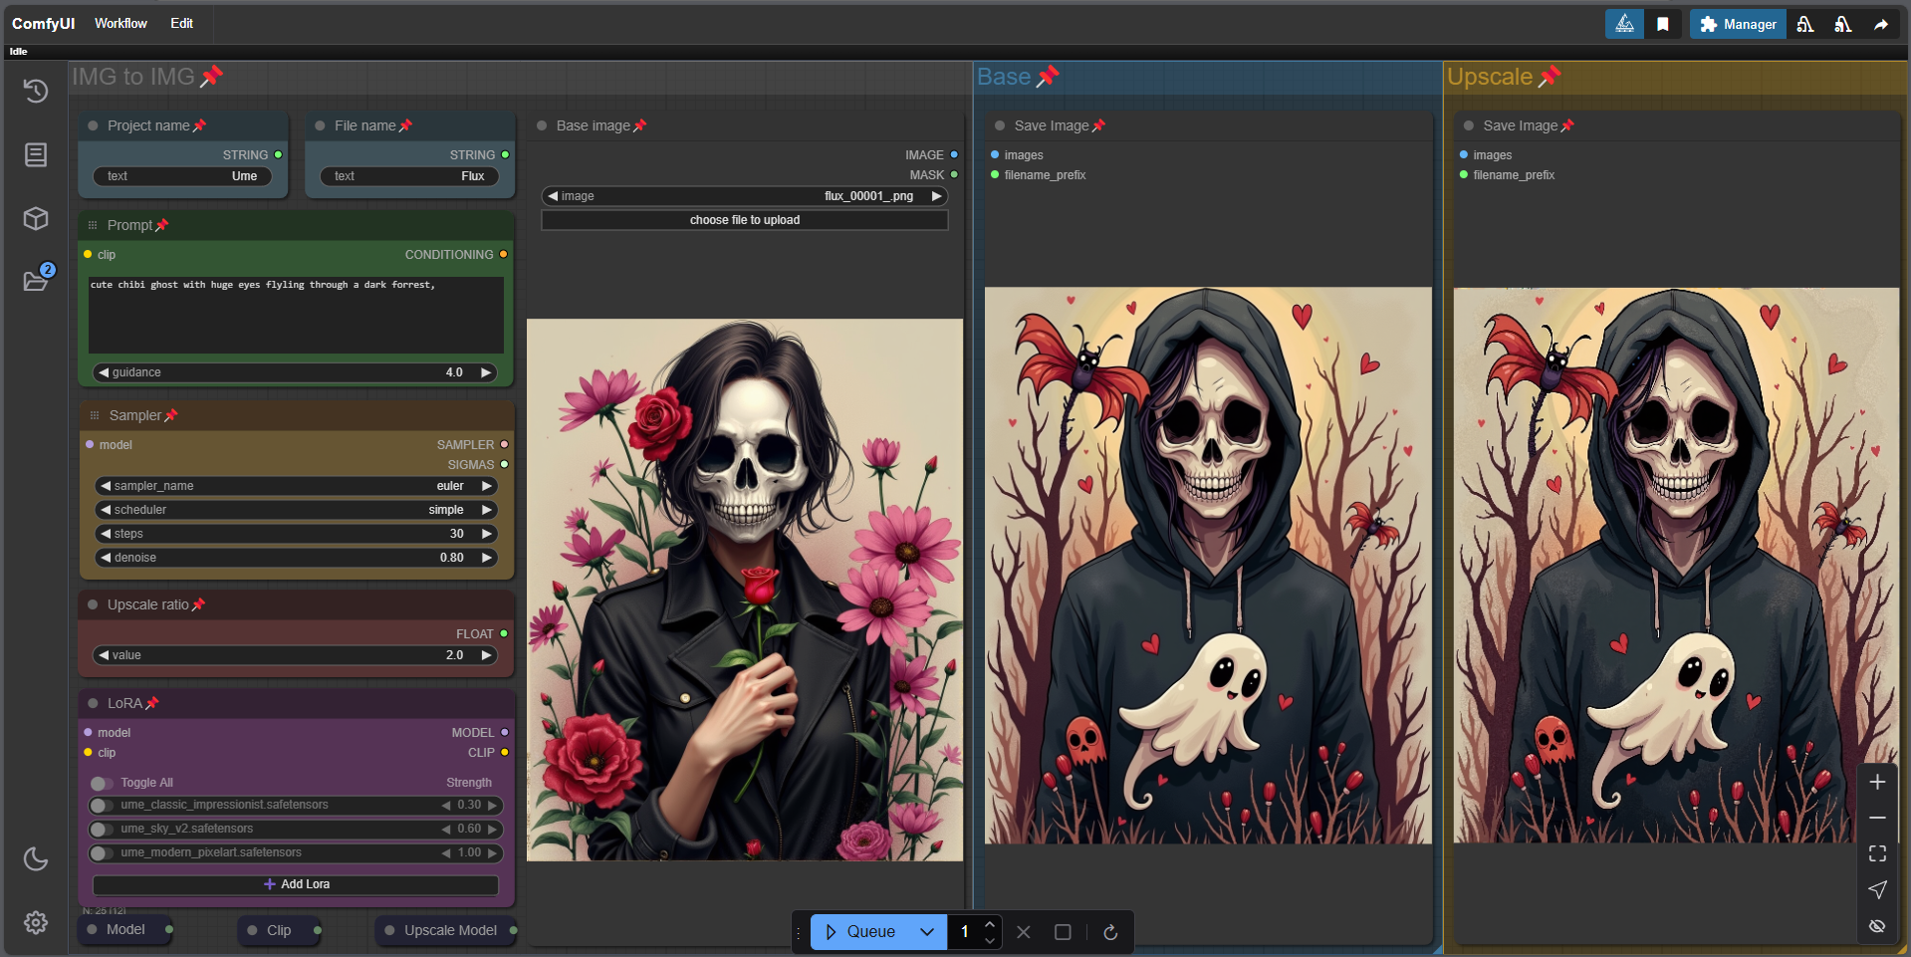Click choose file to upload button

744,220
